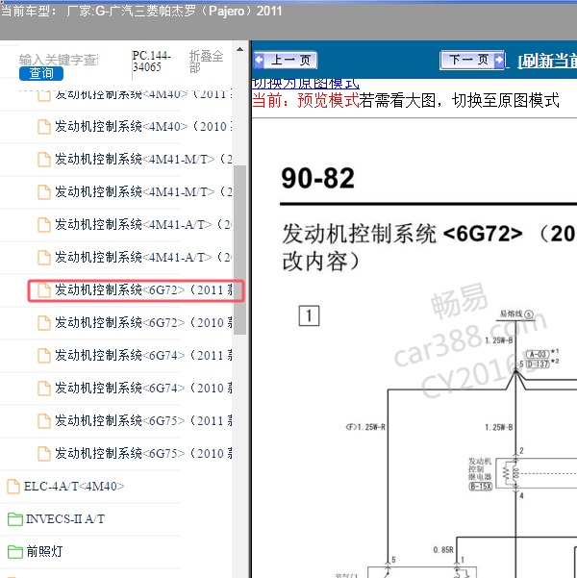Viewport: 577px width, 578px height.
Task: Click green folder icon beside INVECS-II A/T
Action: 15,519
